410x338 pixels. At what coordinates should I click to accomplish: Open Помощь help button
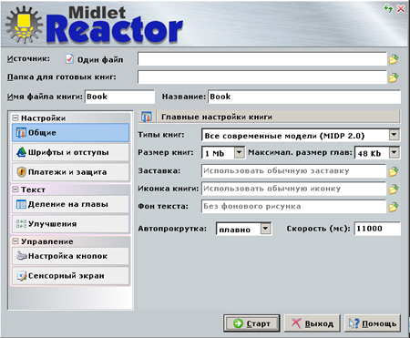pos(373,323)
